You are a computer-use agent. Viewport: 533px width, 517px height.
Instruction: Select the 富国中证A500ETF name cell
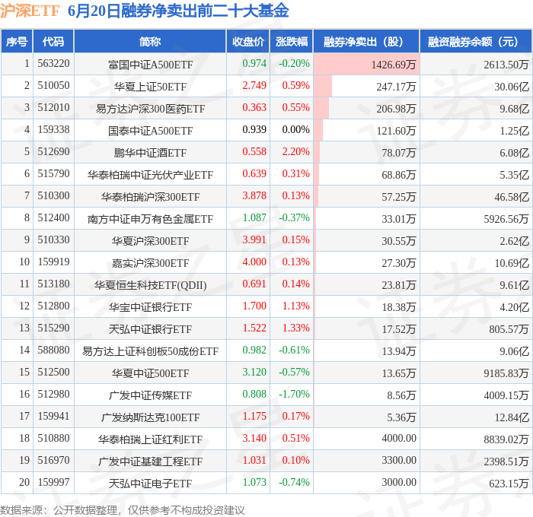150,65
